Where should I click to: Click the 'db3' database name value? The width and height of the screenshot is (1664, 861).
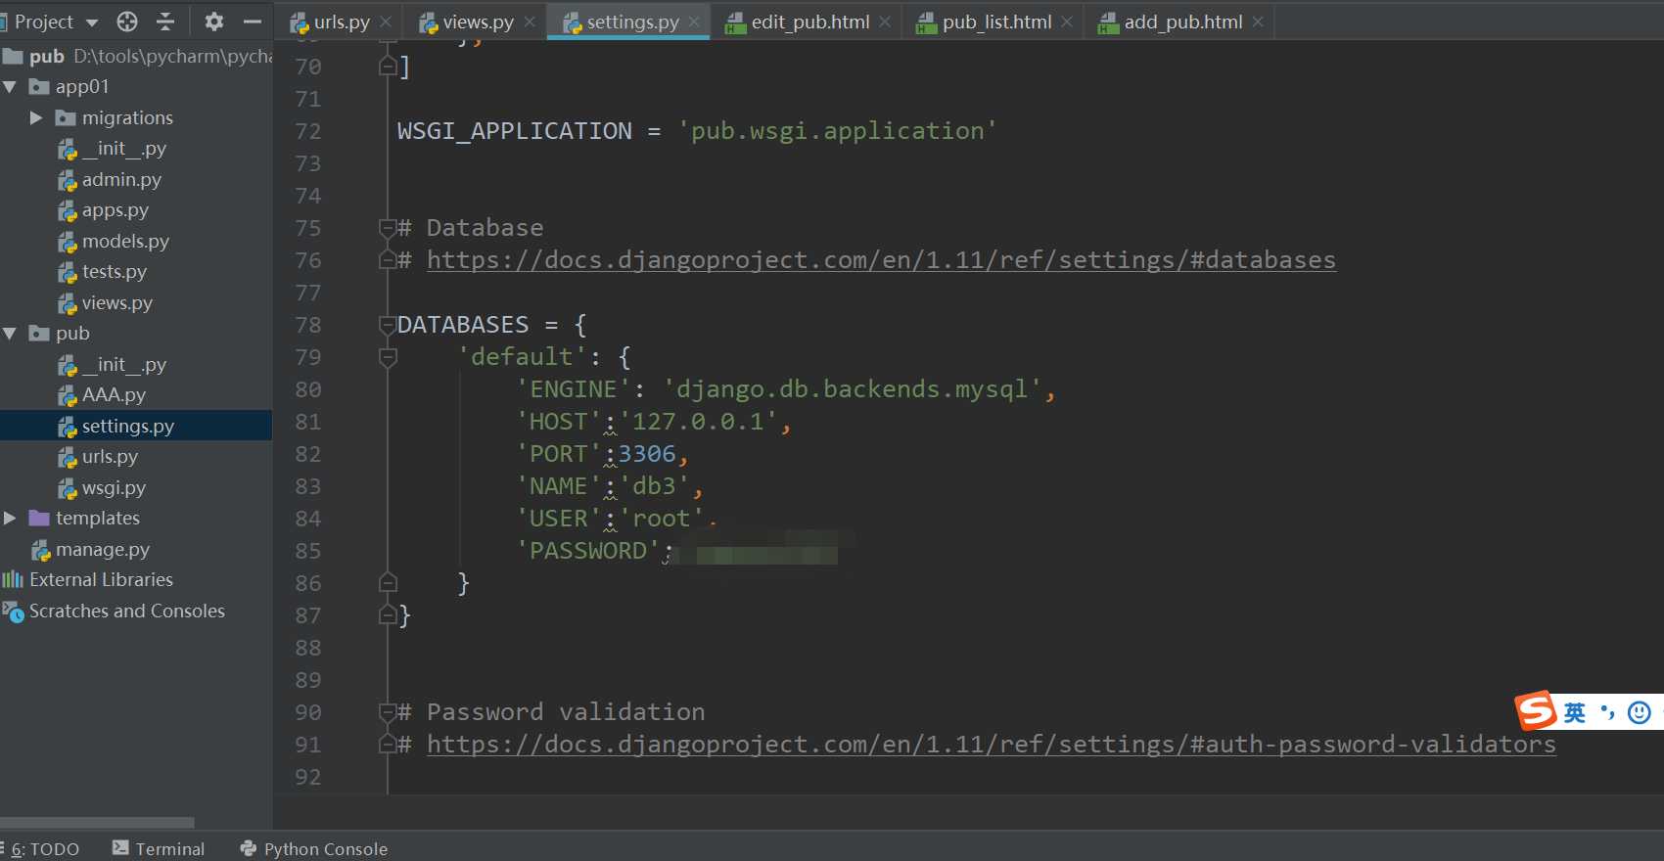click(654, 486)
